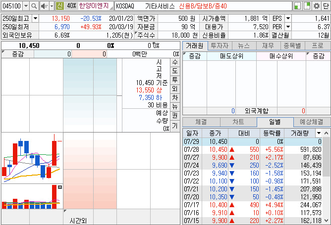Click the 한양이엔지 stock name
The height and width of the screenshot is (225, 331).
click(94, 6)
